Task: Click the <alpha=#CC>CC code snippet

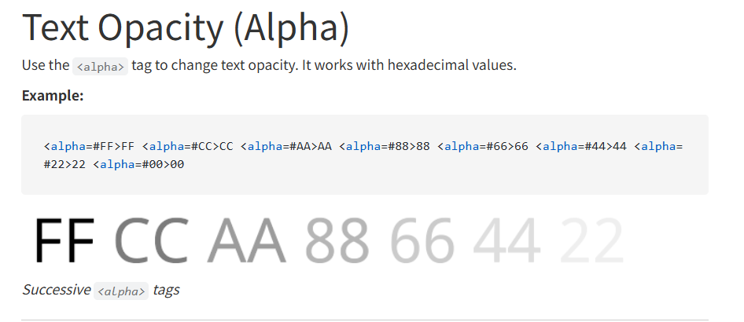Action: point(188,146)
